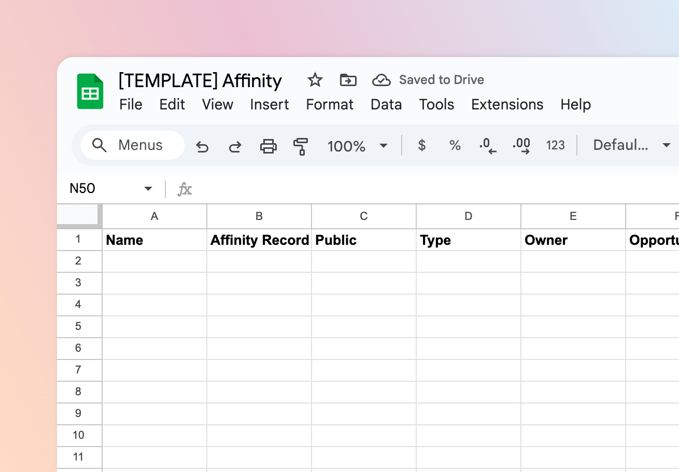The image size is (679, 472).
Task: Select column D header
Action: (469, 216)
